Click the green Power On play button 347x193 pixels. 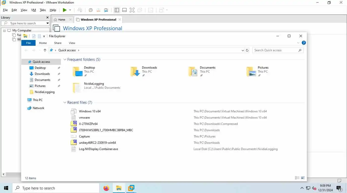click(x=65, y=10)
